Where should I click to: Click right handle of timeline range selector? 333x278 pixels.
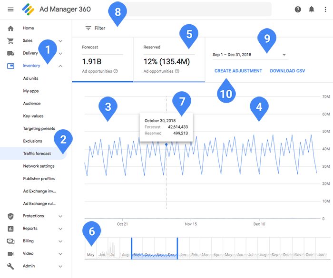point(177,248)
